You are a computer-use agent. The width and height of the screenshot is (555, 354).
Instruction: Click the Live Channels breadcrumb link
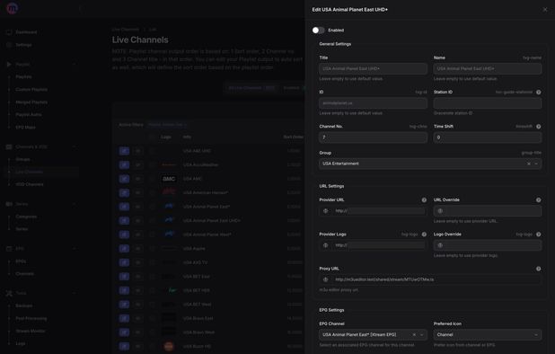126,30
